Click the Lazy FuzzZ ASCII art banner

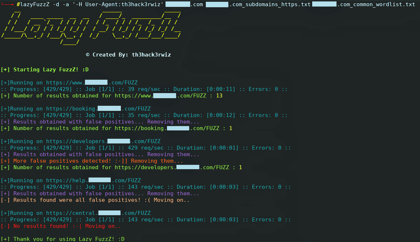91,28
